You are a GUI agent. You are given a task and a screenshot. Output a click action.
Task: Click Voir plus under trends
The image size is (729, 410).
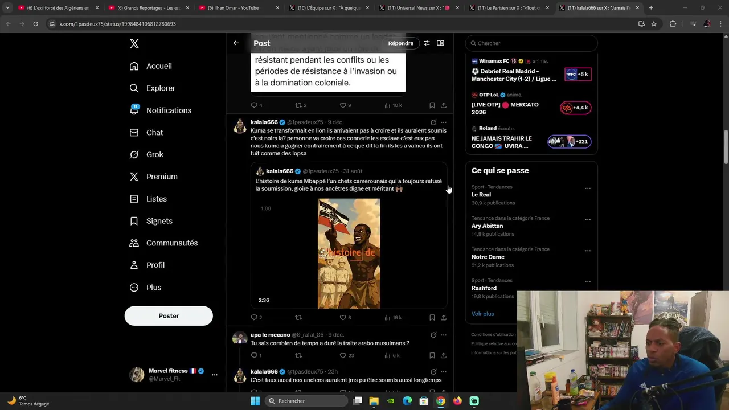pos(482,314)
